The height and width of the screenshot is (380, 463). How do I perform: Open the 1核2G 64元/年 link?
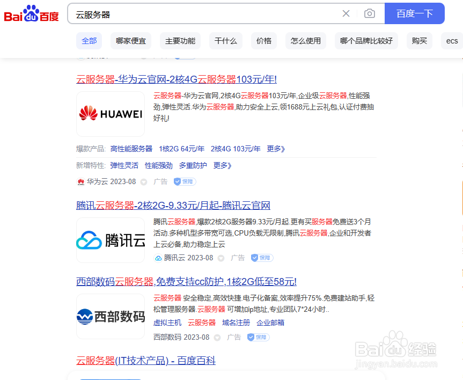[181, 149]
